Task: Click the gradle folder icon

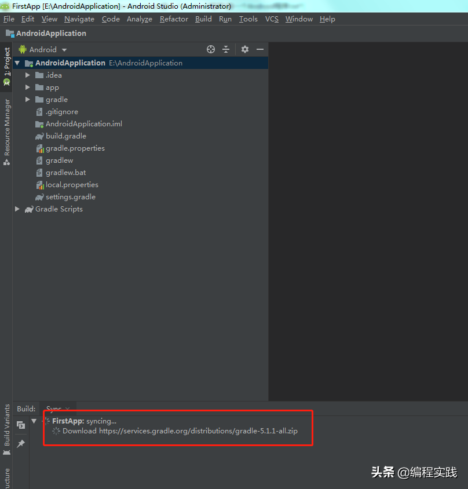Action: click(39, 100)
